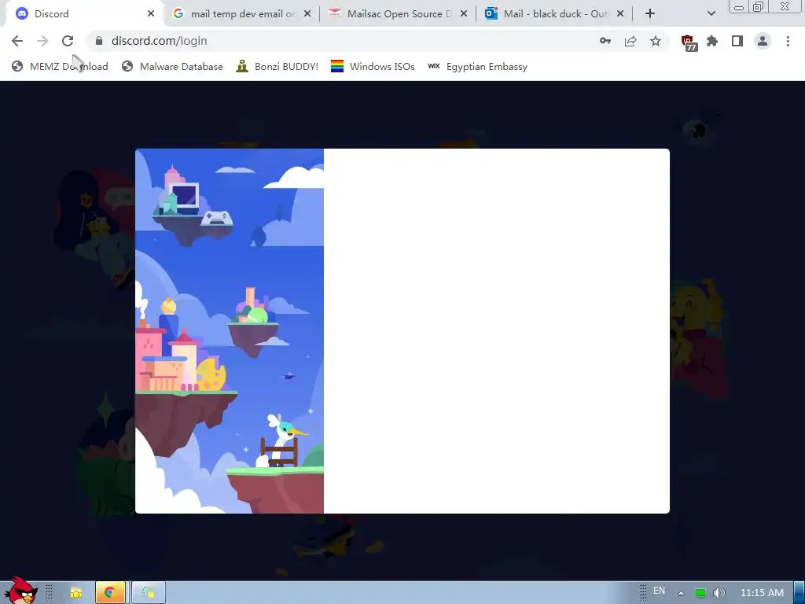The image size is (805, 604).
Task: Close the mail temp dev email tab
Action: coord(307,14)
